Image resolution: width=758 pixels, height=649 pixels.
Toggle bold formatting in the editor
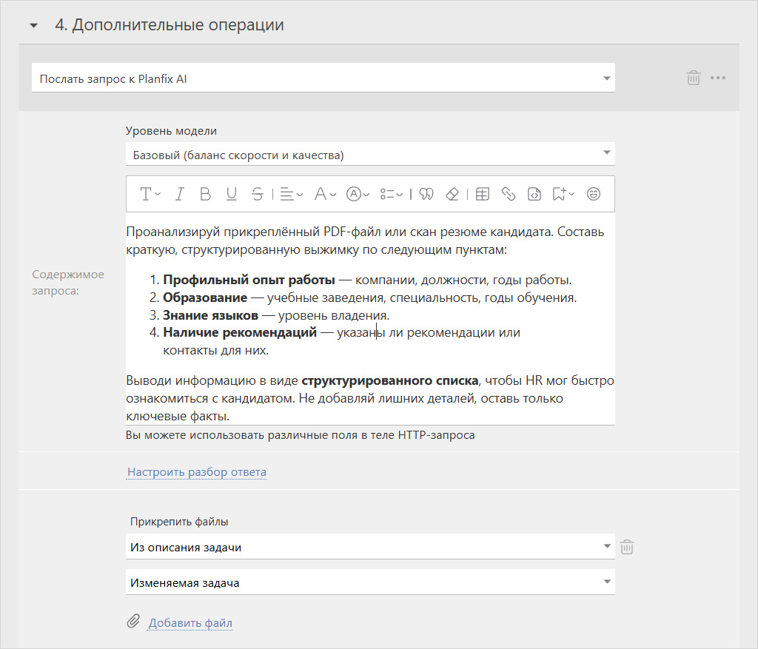click(x=205, y=194)
